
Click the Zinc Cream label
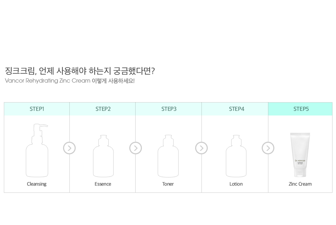click(x=300, y=184)
